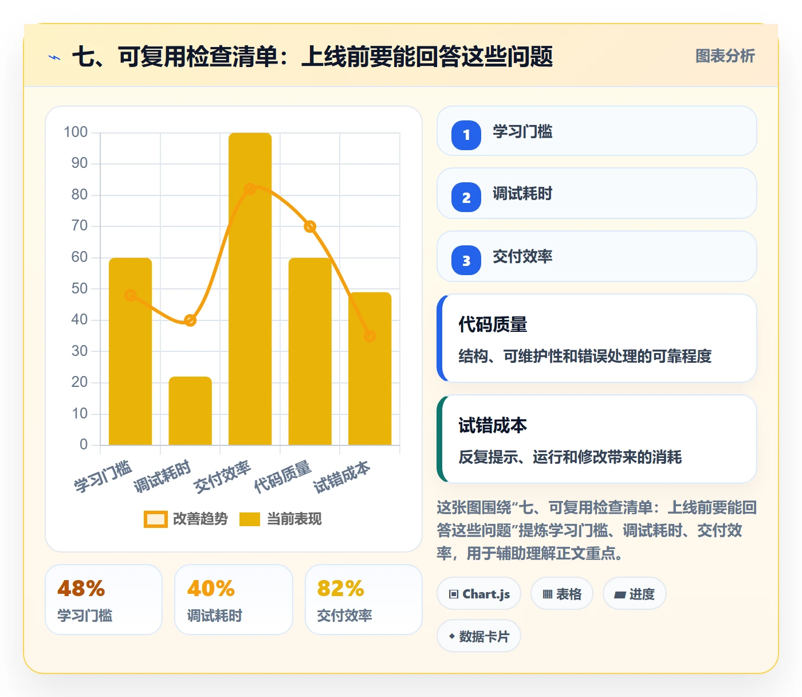Image resolution: width=802 pixels, height=697 pixels.
Task: Click the icon in the 进度 tag
Action: click(620, 595)
